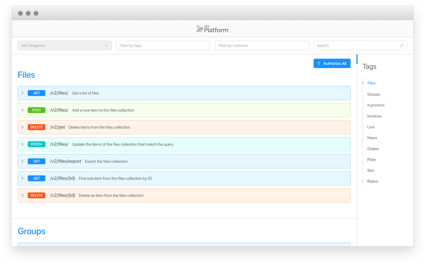425x263 pixels.
Task: Click the PATCH badge on the update endpoint
Action: point(36,144)
